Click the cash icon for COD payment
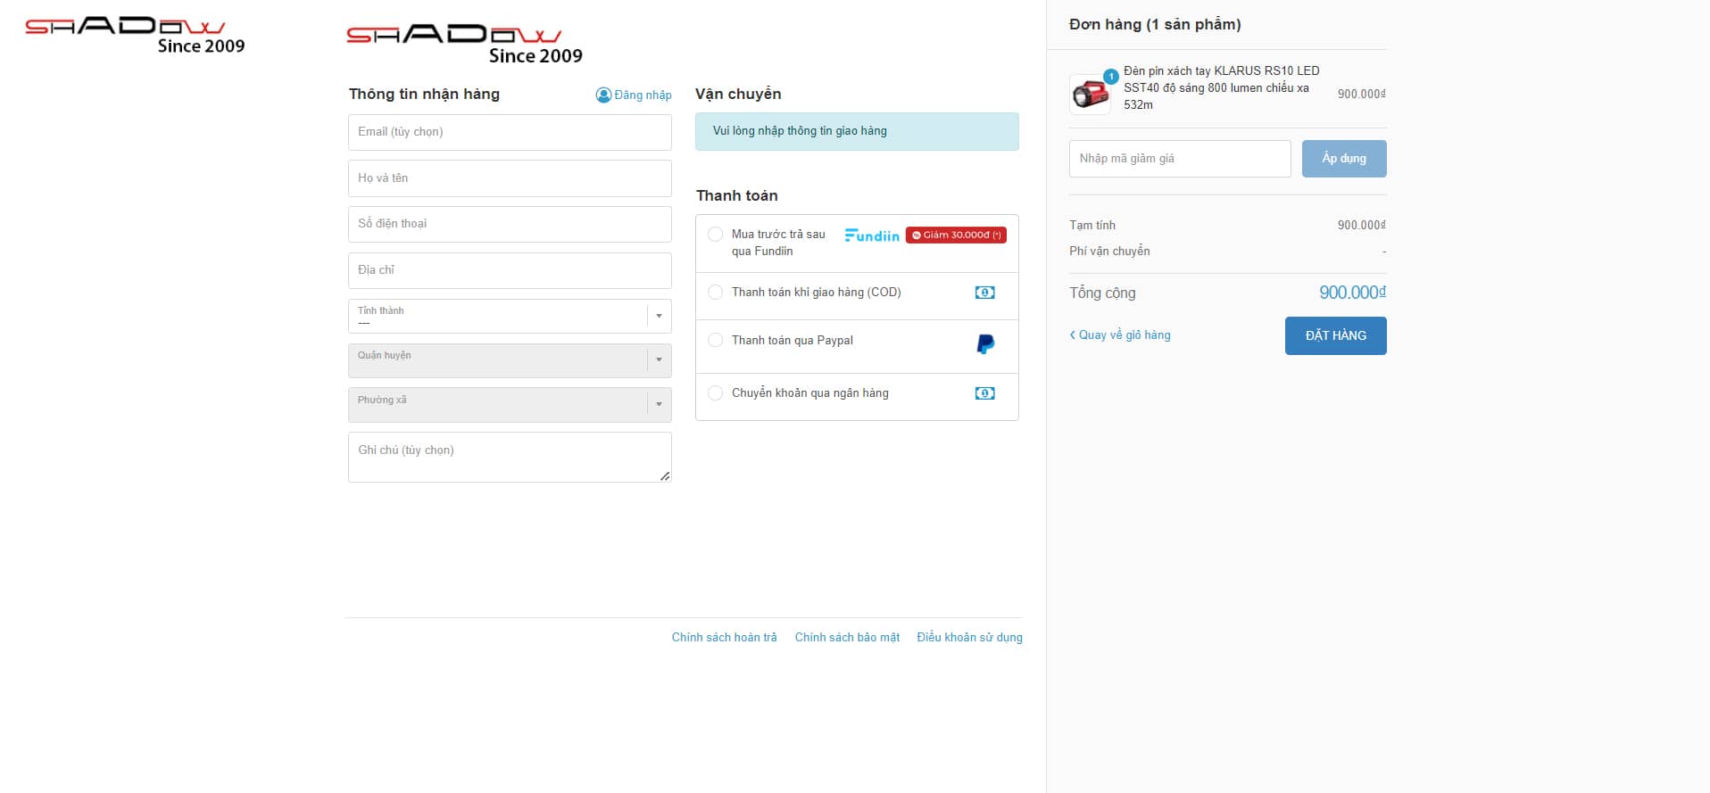Screen dimensions: 1710x793 pos(984,293)
